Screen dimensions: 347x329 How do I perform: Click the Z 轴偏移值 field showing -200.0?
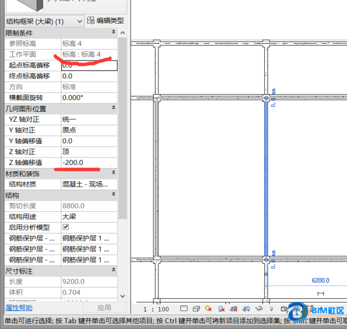(x=88, y=163)
